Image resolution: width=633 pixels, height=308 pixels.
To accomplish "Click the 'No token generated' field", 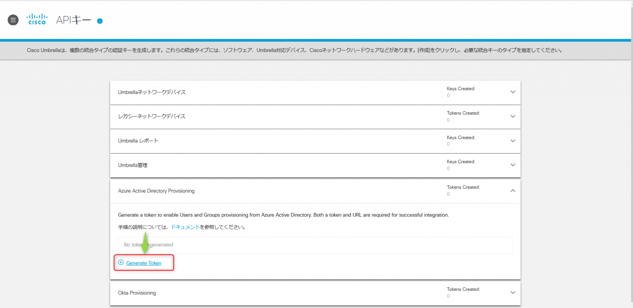I will pyautogui.click(x=315, y=245).
